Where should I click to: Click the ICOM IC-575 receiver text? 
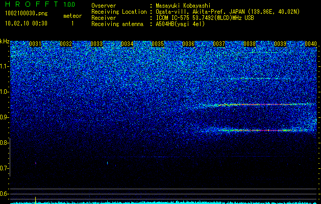[x=205, y=18]
